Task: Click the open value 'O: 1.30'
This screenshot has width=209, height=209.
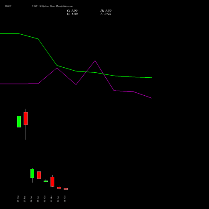Action: [x=72, y=14]
